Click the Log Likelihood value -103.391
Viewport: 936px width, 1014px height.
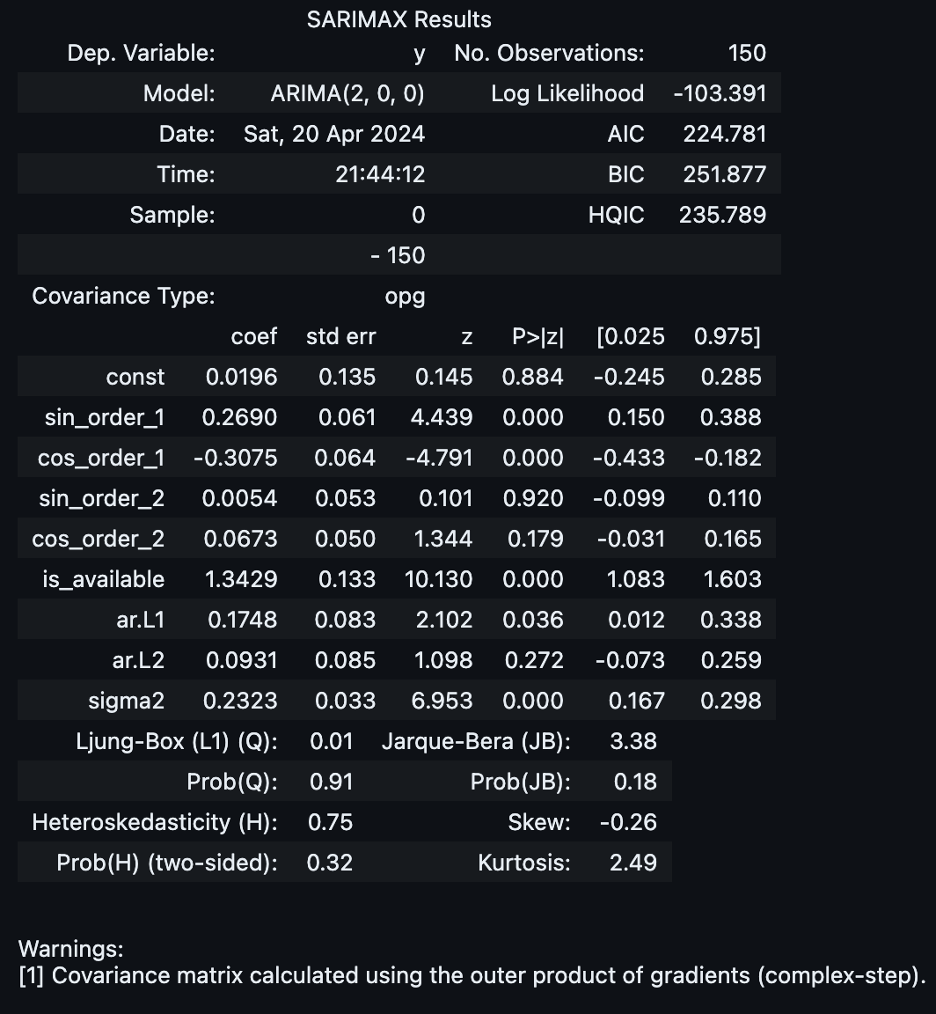click(720, 94)
